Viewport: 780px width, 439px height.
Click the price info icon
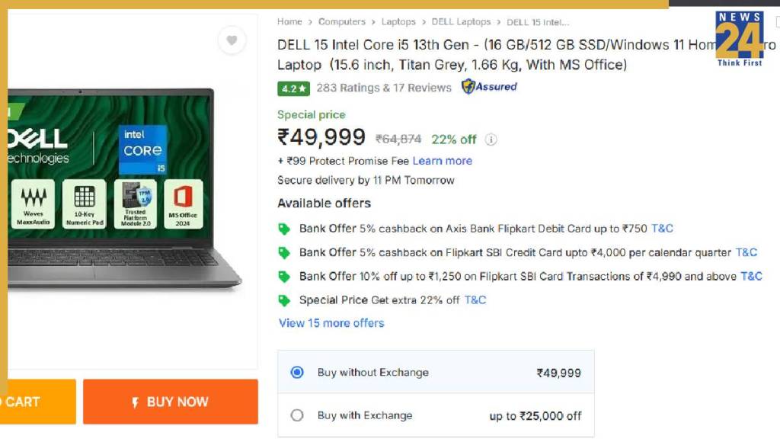(491, 139)
